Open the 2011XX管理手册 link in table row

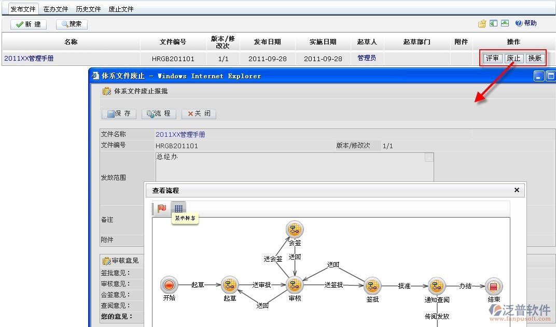pyautogui.click(x=29, y=59)
